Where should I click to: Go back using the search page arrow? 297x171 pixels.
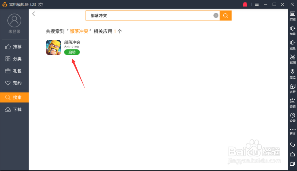(x=34, y=14)
